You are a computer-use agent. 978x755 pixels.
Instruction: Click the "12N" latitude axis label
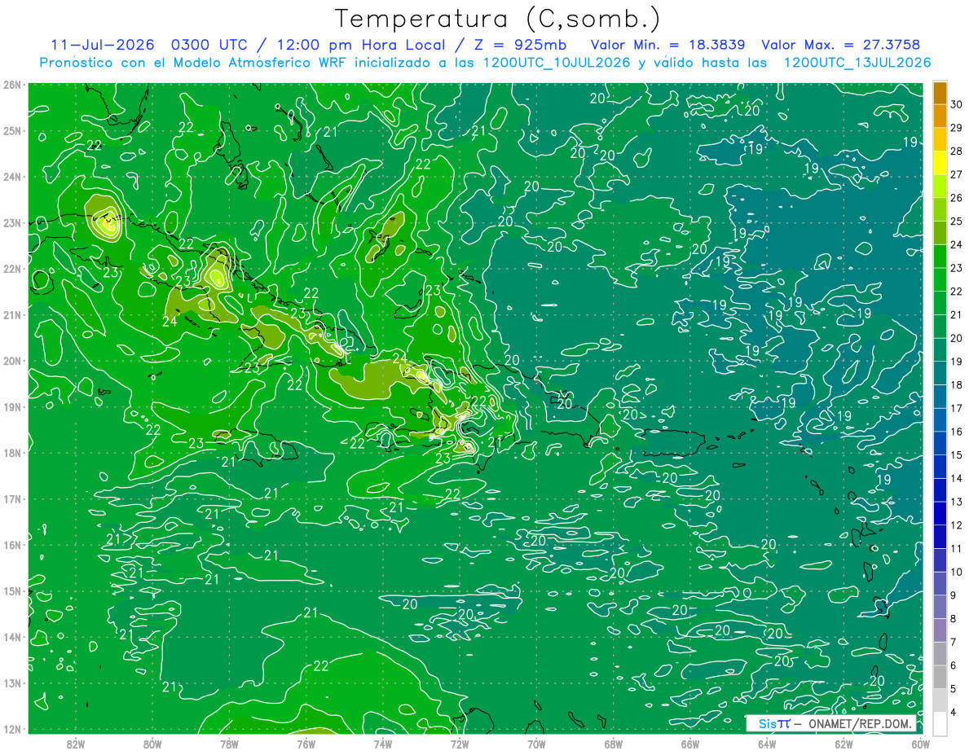(x=11, y=729)
